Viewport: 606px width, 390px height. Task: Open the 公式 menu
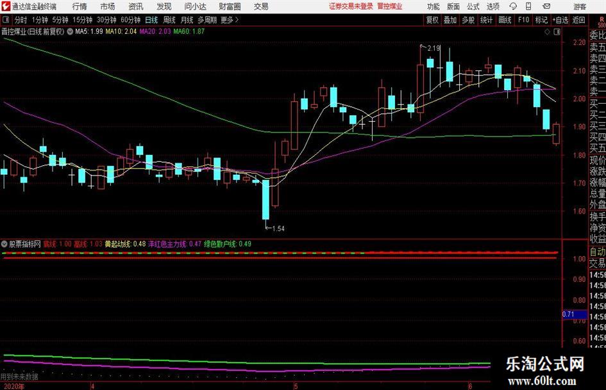click(x=473, y=6)
